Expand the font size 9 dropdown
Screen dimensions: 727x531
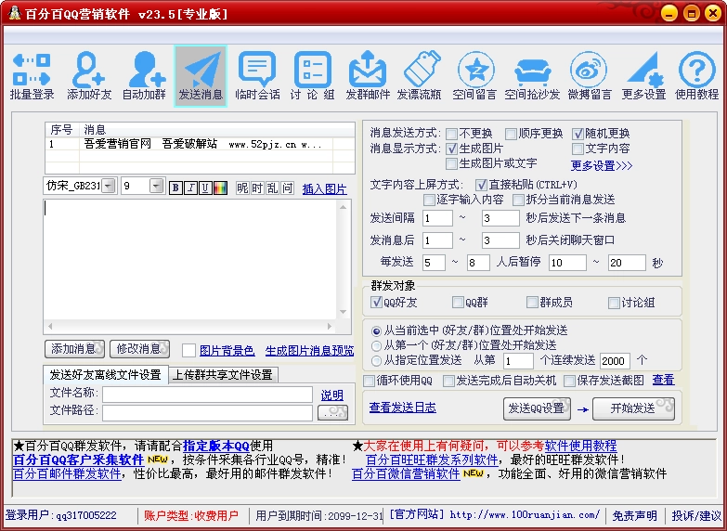coord(157,186)
